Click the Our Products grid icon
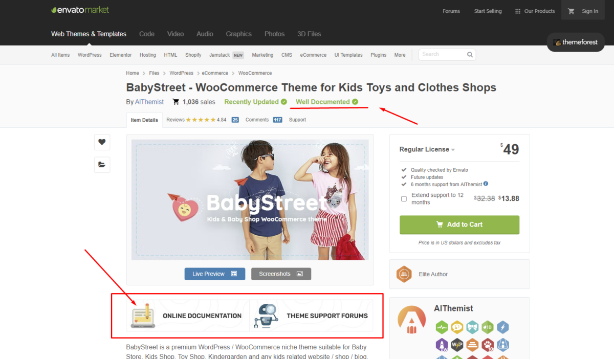 click(518, 11)
